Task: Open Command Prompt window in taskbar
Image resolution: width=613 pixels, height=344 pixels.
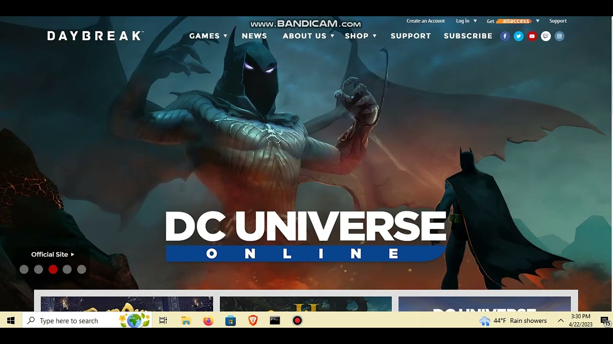Action: 275,321
